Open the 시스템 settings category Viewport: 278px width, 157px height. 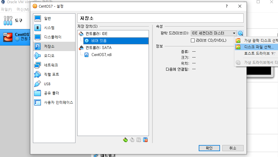(x=54, y=28)
